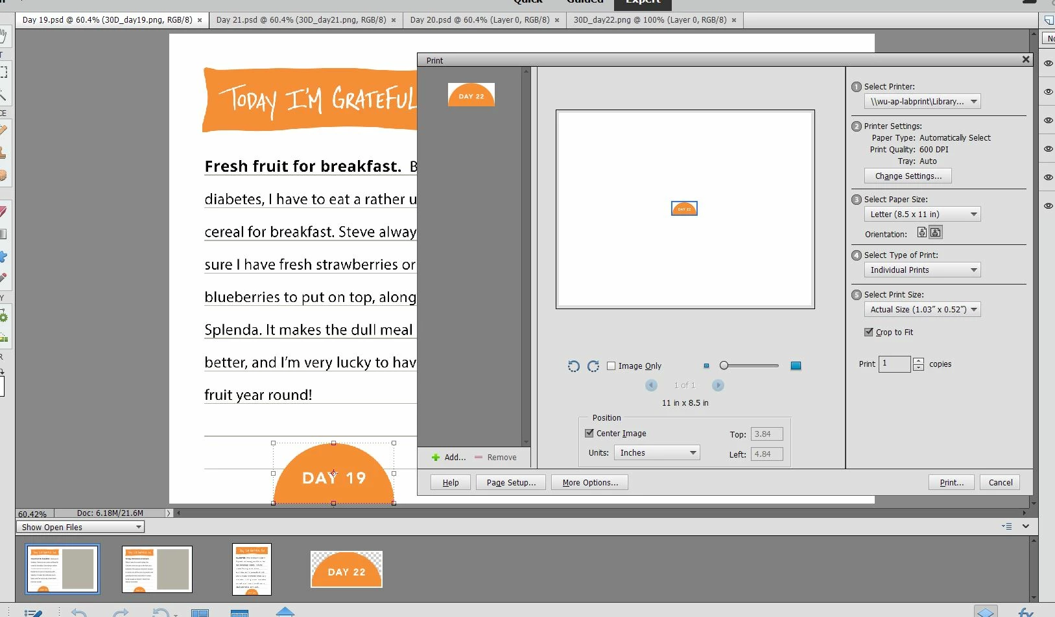Toggle visibility of the fifth layer eye
This screenshot has width=1055, height=617.
tap(1048, 178)
